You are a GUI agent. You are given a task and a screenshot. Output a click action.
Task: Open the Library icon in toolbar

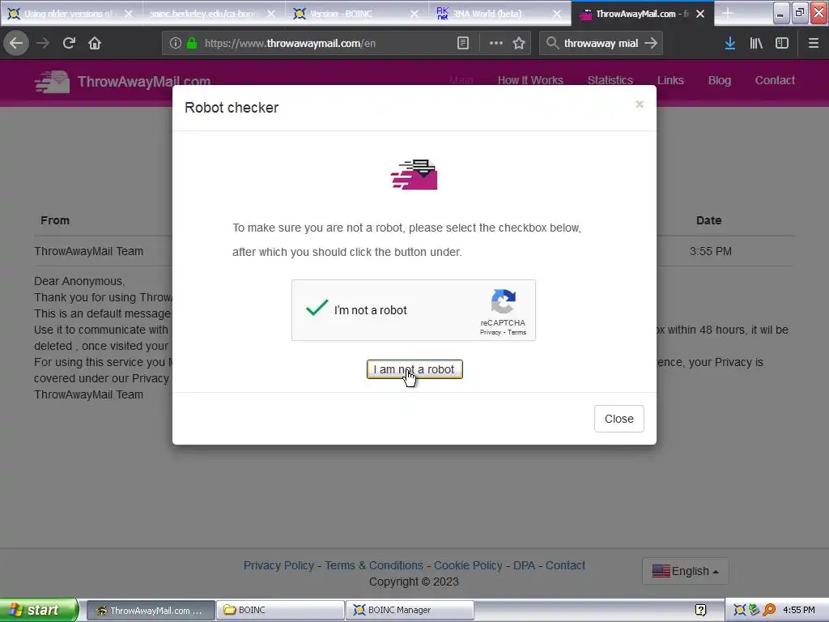756,44
